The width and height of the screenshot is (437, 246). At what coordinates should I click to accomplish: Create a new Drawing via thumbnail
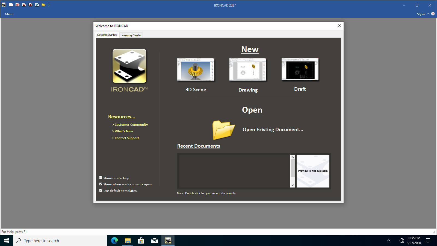point(248,69)
